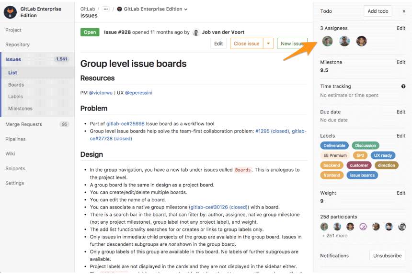Image resolution: width=412 pixels, height=274 pixels.
Task: Open Wiki in the sidebar
Action: 10,153
